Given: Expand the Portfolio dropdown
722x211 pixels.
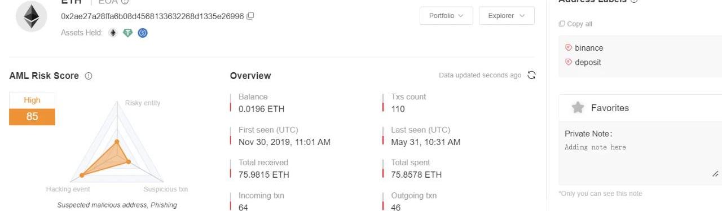Looking at the screenshot, I should point(446,16).
